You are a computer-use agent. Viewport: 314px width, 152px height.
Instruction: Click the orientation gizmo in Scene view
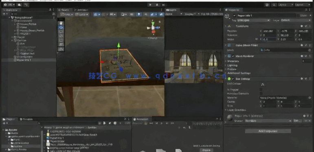click(153, 28)
